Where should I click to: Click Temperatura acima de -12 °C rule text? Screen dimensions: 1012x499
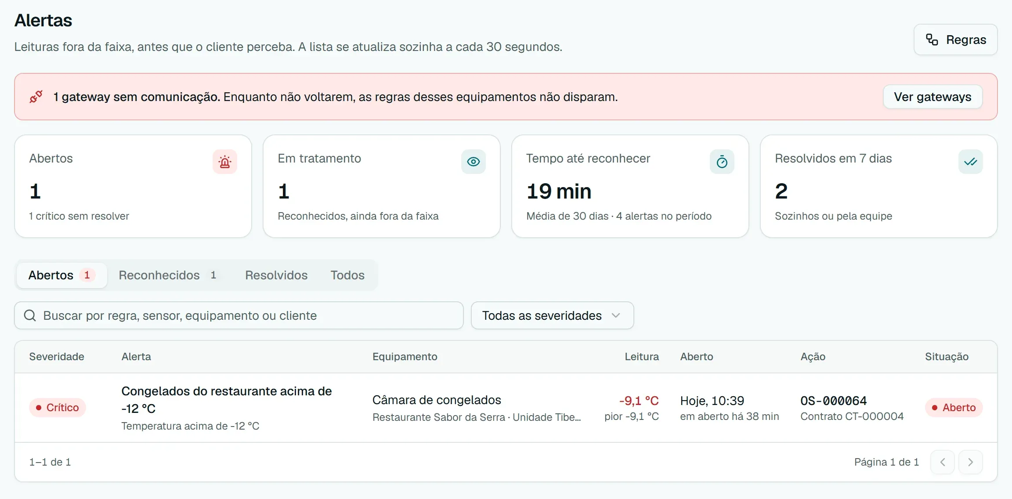click(190, 426)
